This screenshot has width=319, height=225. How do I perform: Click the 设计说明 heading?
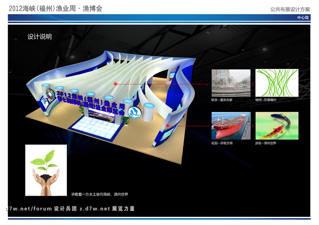coord(39,37)
